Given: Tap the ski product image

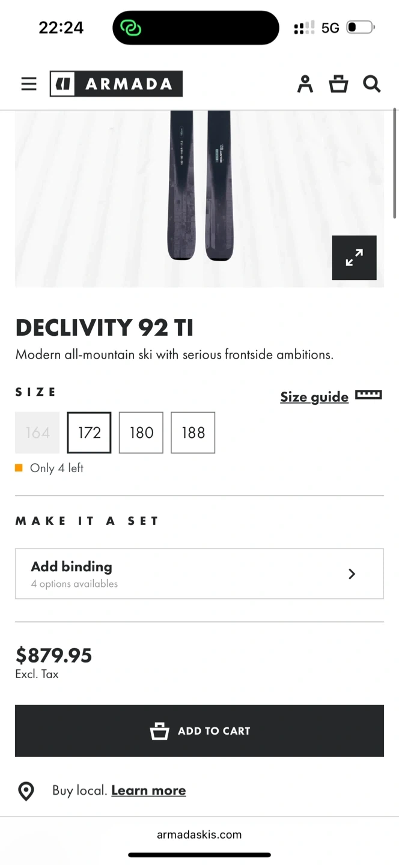Looking at the screenshot, I should pyautogui.click(x=199, y=186).
